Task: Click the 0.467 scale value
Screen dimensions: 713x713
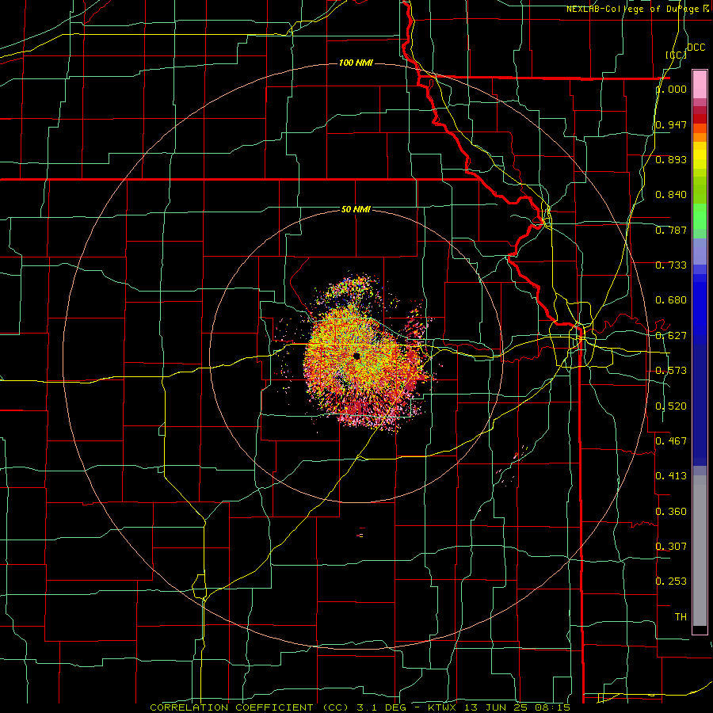Action: coord(671,440)
